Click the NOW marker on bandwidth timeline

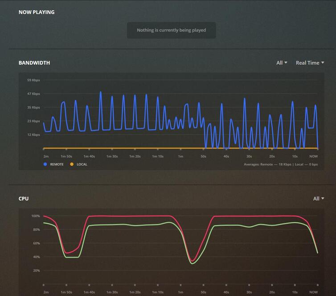click(x=314, y=156)
